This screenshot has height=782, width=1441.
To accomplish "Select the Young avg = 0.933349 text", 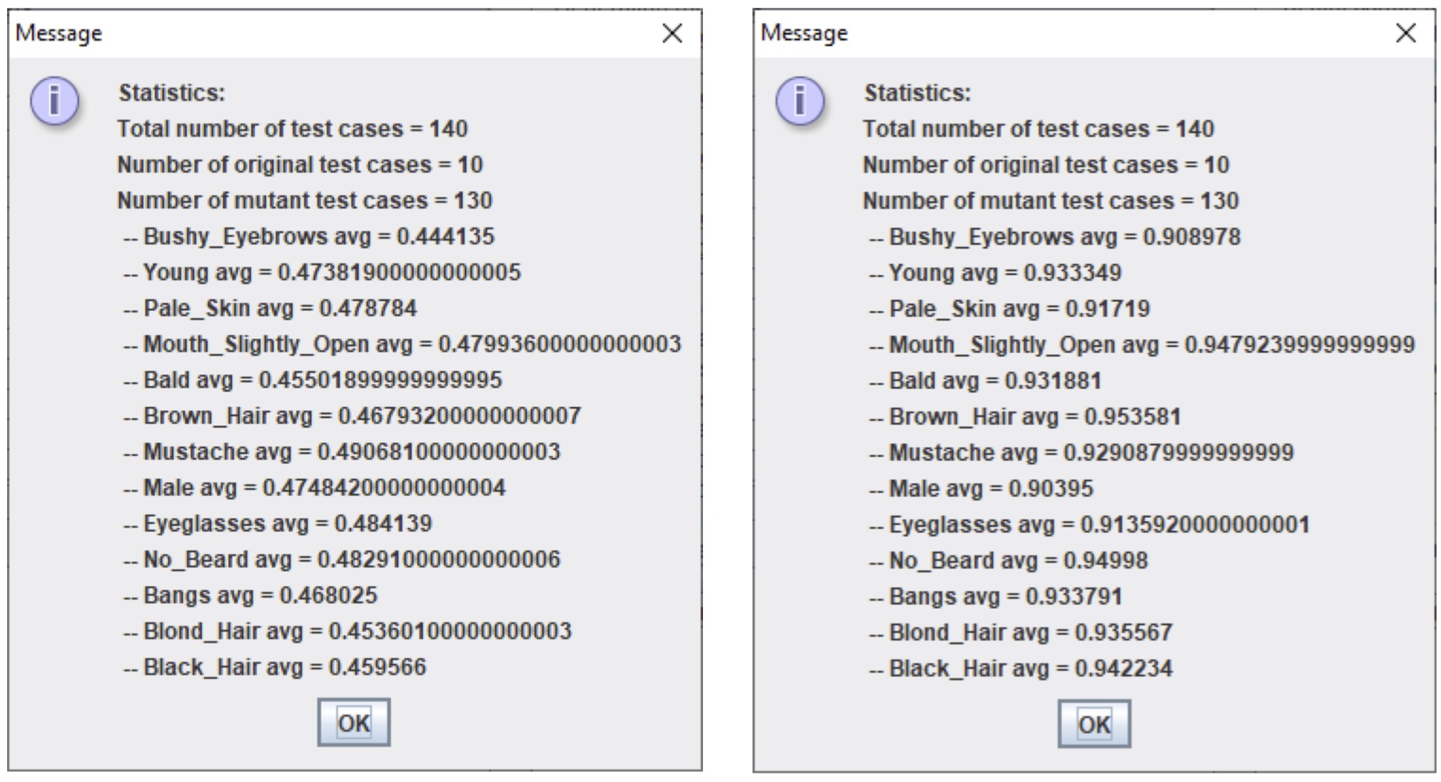I will click(x=995, y=273).
